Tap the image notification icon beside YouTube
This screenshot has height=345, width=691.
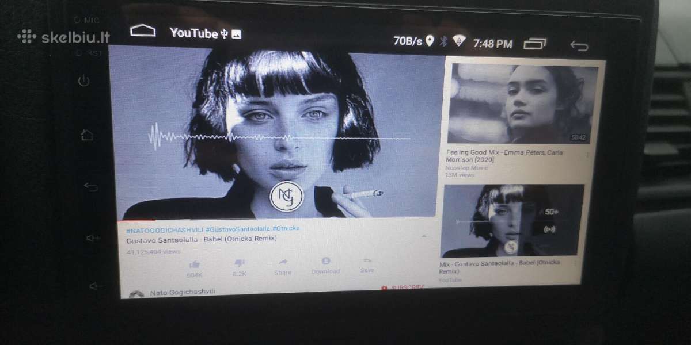236,34
